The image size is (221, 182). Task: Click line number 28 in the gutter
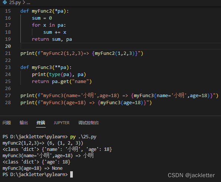[x=8, y=102]
